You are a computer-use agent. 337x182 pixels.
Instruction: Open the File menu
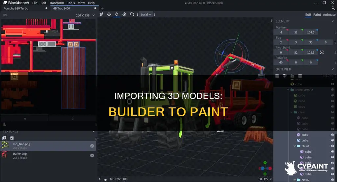[x=35, y=3]
